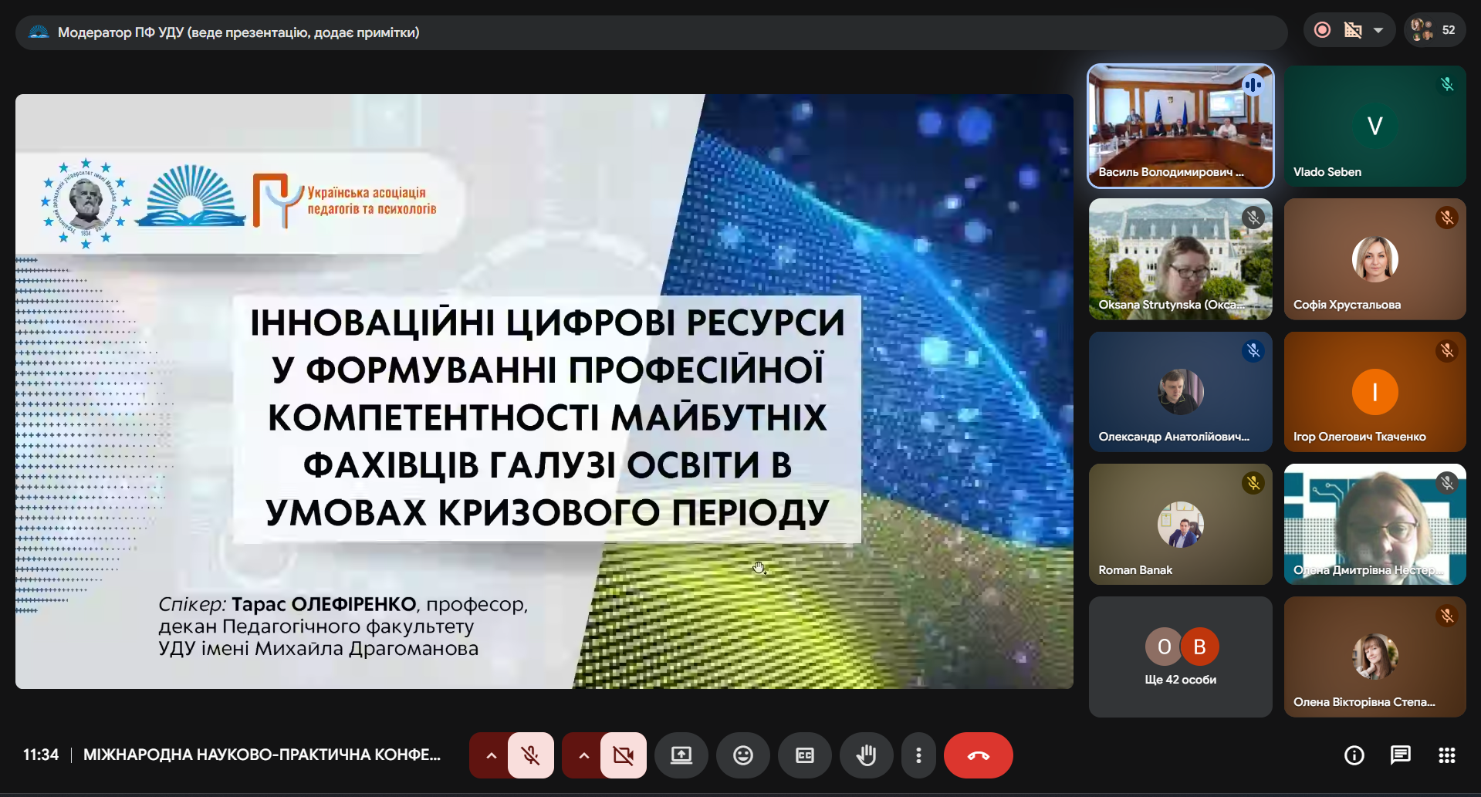Open the reactions emoji panel
Viewport: 1481px width, 797px height.
coord(743,755)
